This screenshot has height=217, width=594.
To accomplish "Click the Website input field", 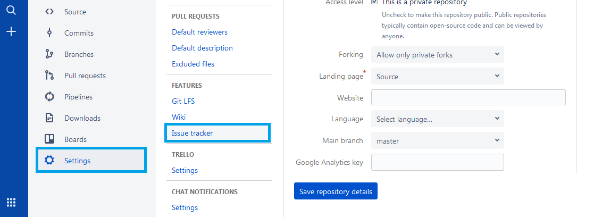I will point(468,98).
